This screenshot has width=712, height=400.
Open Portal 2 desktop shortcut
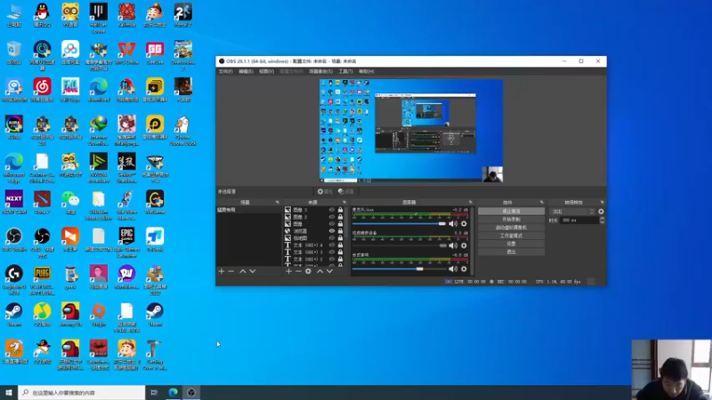(x=183, y=15)
